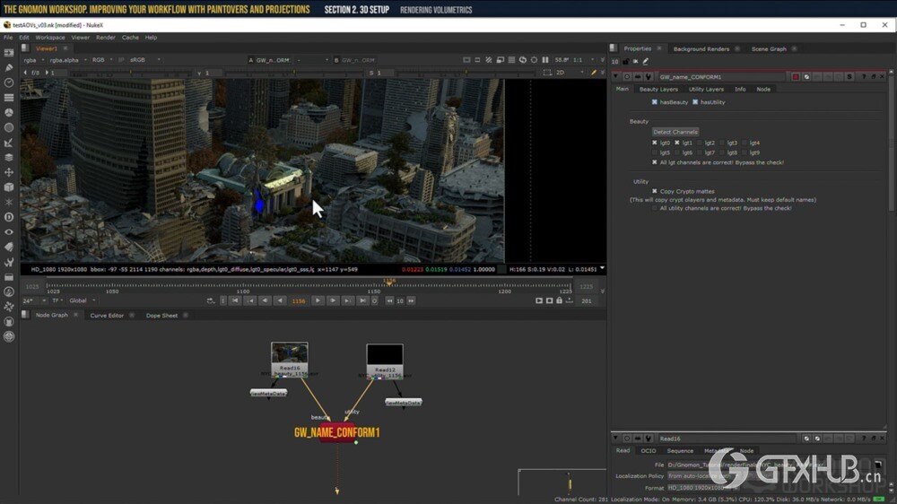Jump to the last frame

coord(362,300)
